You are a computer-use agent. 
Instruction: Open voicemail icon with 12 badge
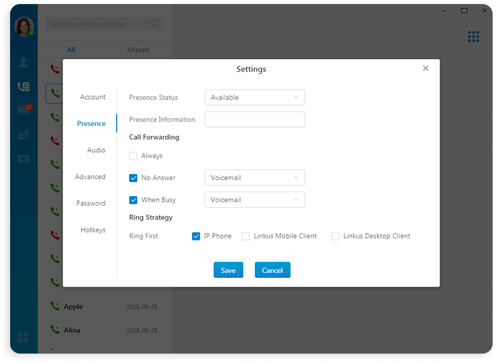click(x=23, y=111)
